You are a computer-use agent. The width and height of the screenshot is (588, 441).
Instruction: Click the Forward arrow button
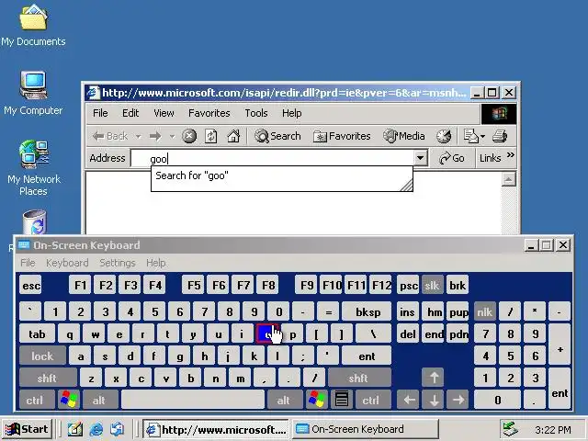click(x=155, y=136)
